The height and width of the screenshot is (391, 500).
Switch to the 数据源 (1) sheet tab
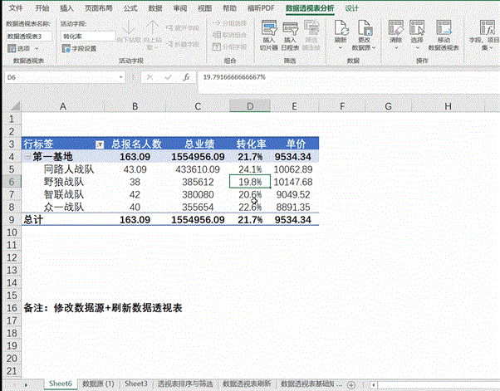98,384
